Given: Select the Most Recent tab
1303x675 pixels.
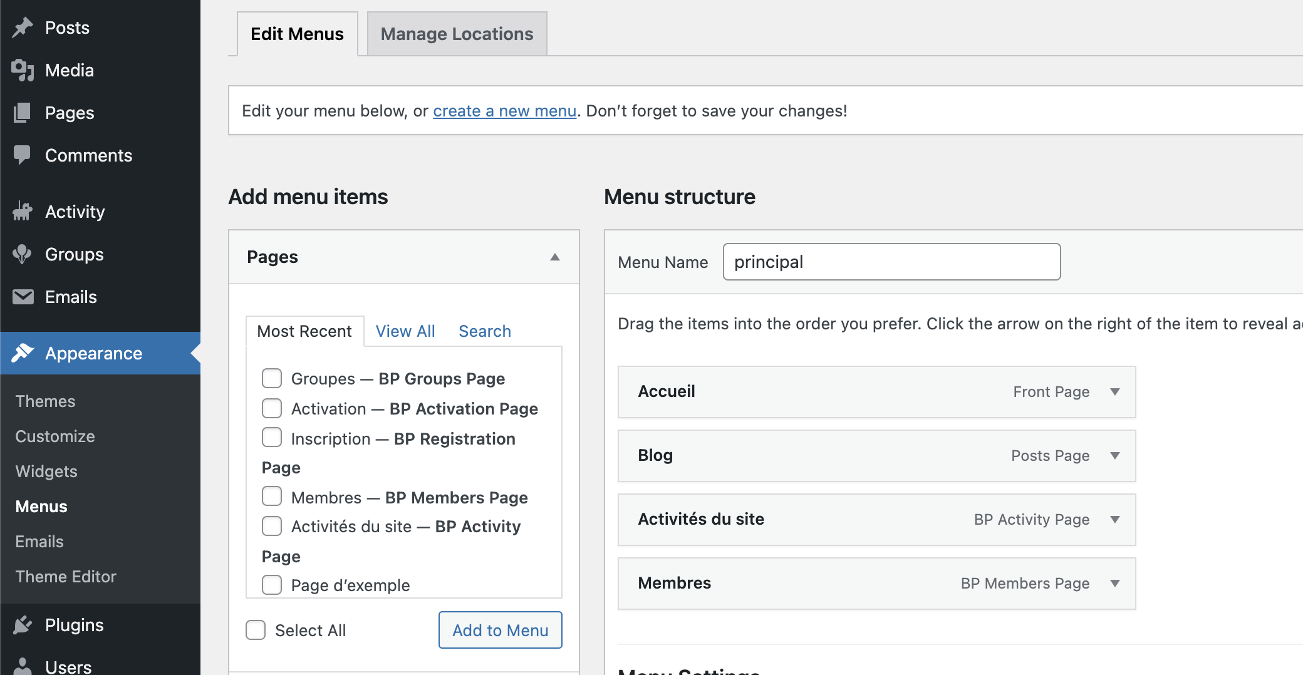Looking at the screenshot, I should (304, 331).
